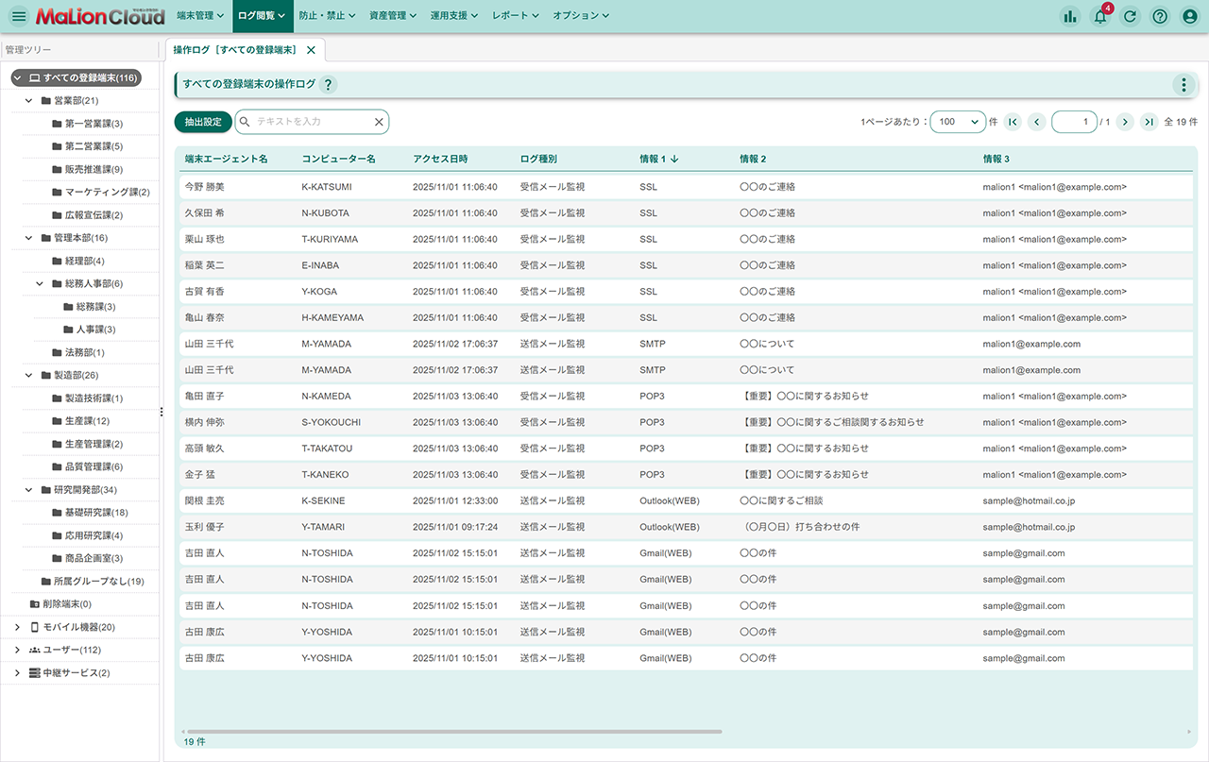Open the items per page dropdown
Viewport: 1209px width, 762px height.
958,122
